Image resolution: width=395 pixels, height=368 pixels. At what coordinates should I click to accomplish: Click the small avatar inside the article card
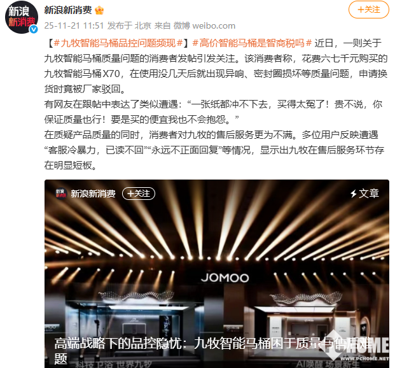pos(61,194)
